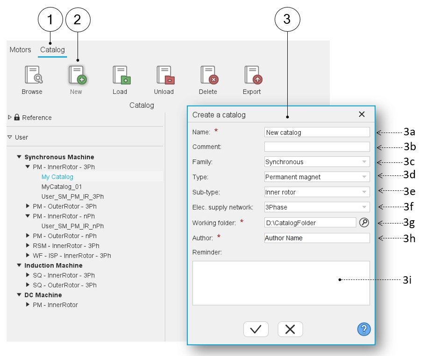Expand the SQ - InnerRotor - 3Ph node
Image resolution: width=426 pixels, height=356 pixels.
[x=28, y=275]
